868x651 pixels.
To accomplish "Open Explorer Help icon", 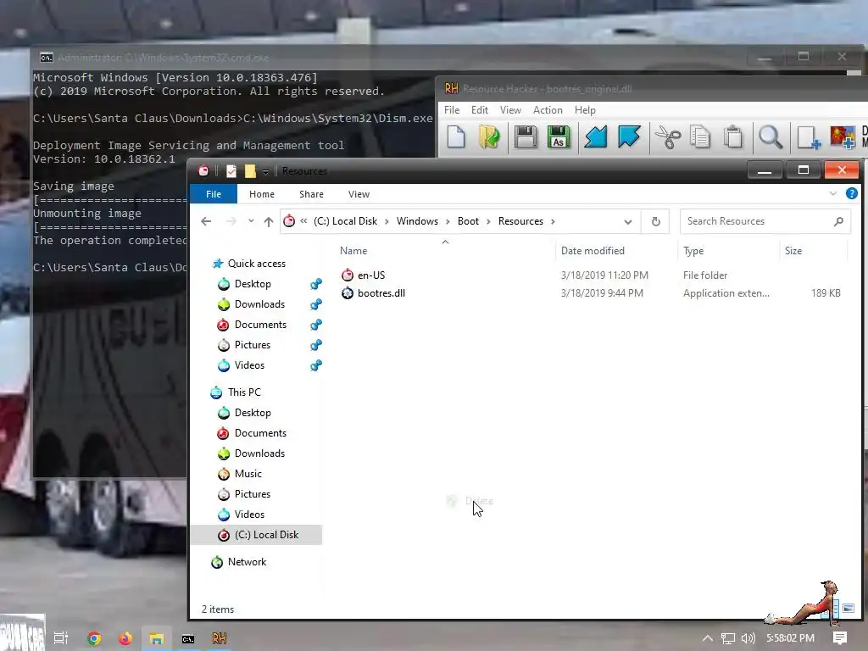I will click(851, 193).
